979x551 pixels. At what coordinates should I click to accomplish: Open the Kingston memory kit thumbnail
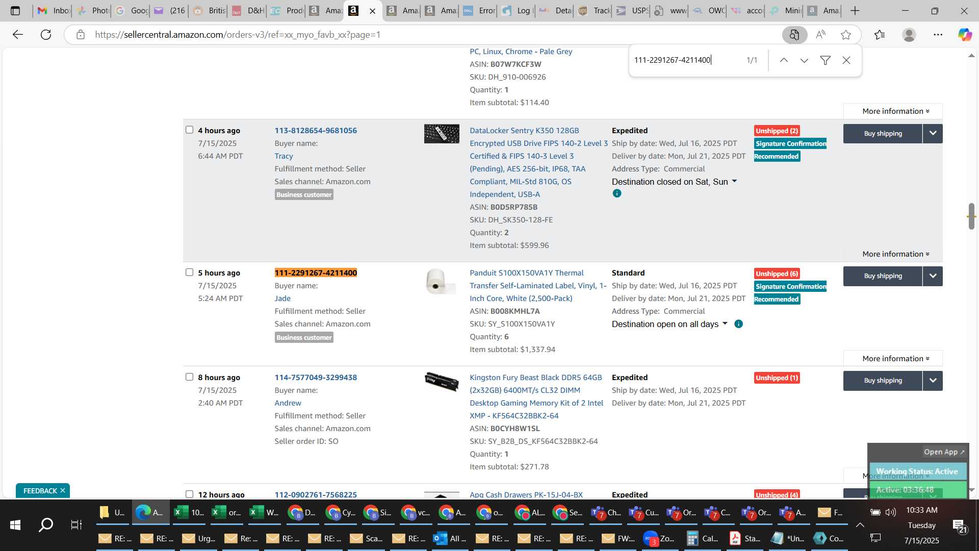[442, 381]
